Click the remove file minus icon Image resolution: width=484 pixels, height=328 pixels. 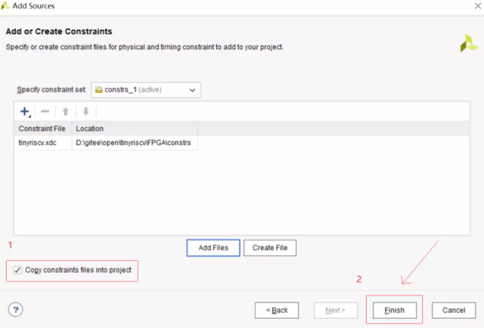45,112
